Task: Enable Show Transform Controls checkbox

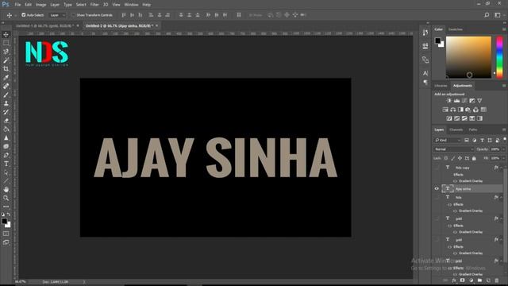Action: 74,15
